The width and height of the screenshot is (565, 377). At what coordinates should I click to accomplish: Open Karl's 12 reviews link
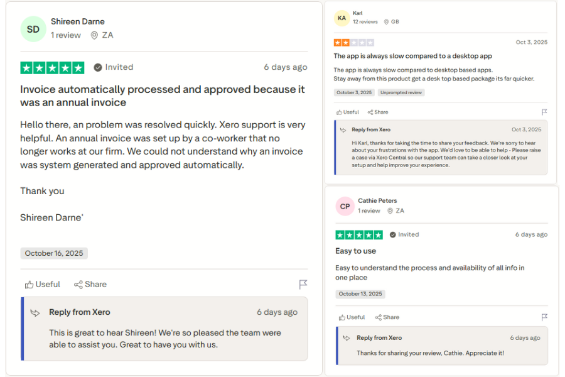click(364, 21)
